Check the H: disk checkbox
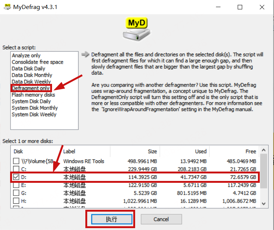This screenshot has height=230, width=274. [16, 201]
